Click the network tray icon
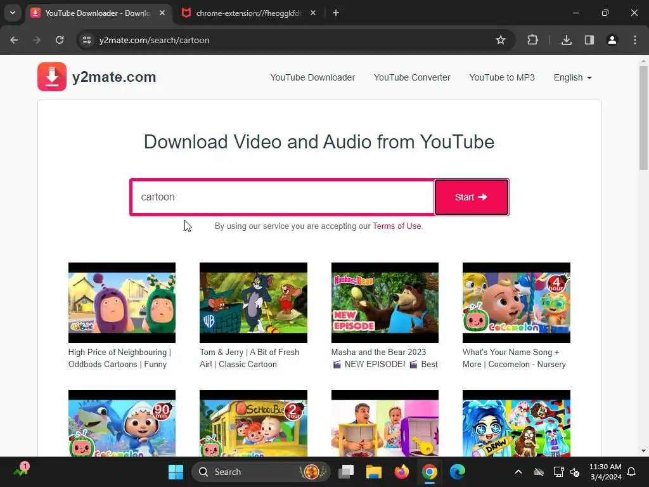The height and width of the screenshot is (487, 649). [558, 472]
